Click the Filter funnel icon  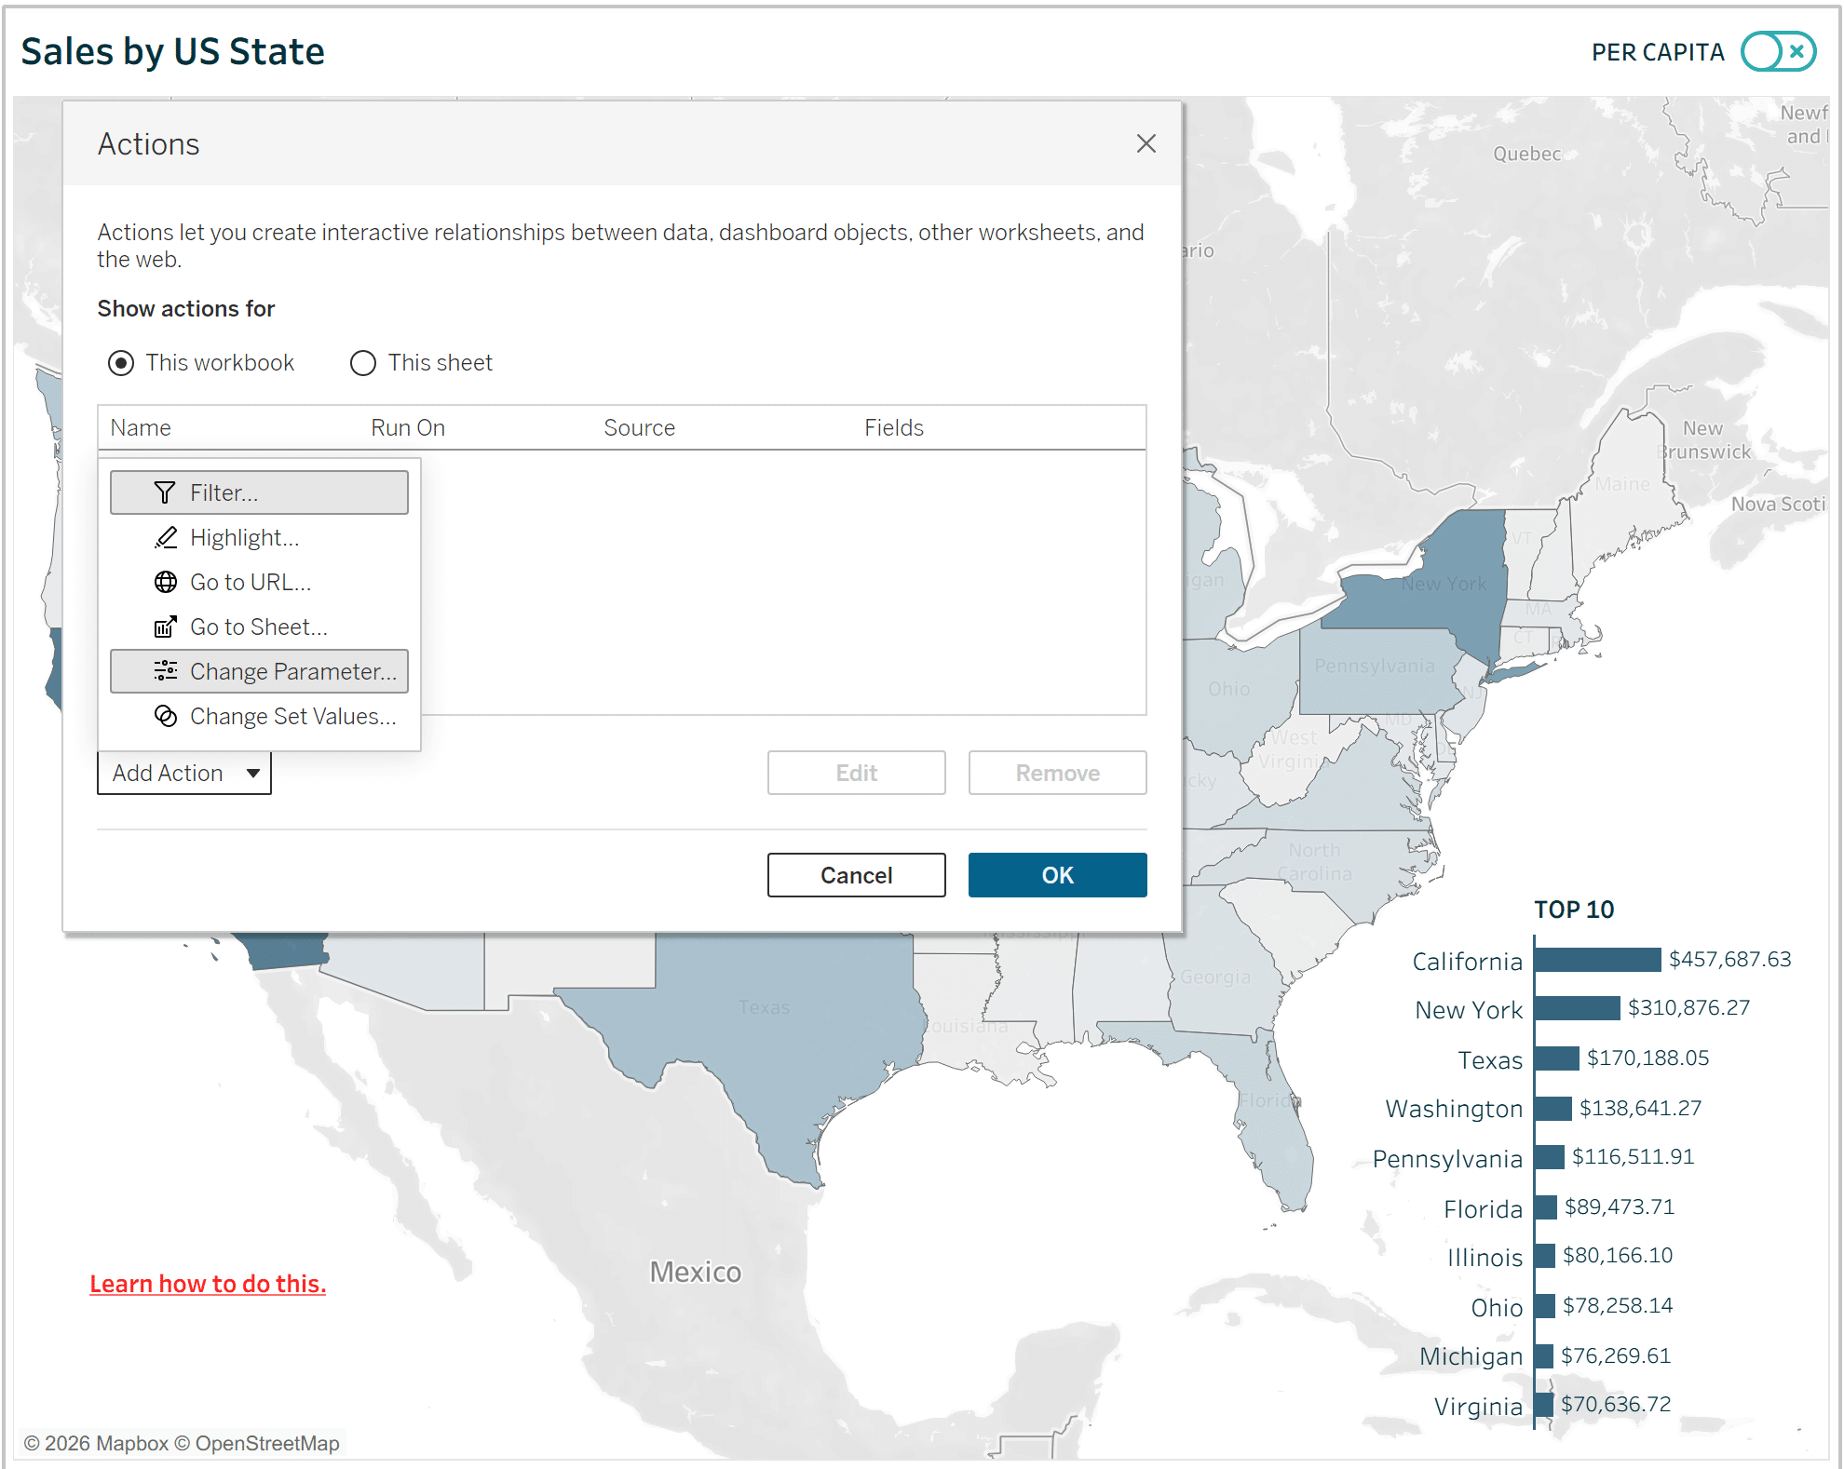[165, 492]
